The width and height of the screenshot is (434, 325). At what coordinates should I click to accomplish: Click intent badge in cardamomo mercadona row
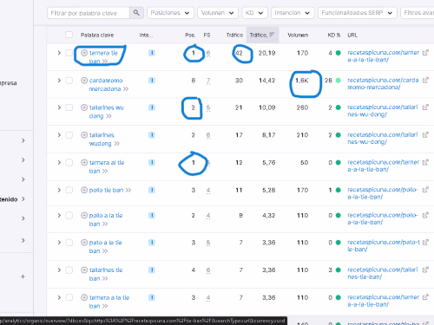click(x=152, y=81)
